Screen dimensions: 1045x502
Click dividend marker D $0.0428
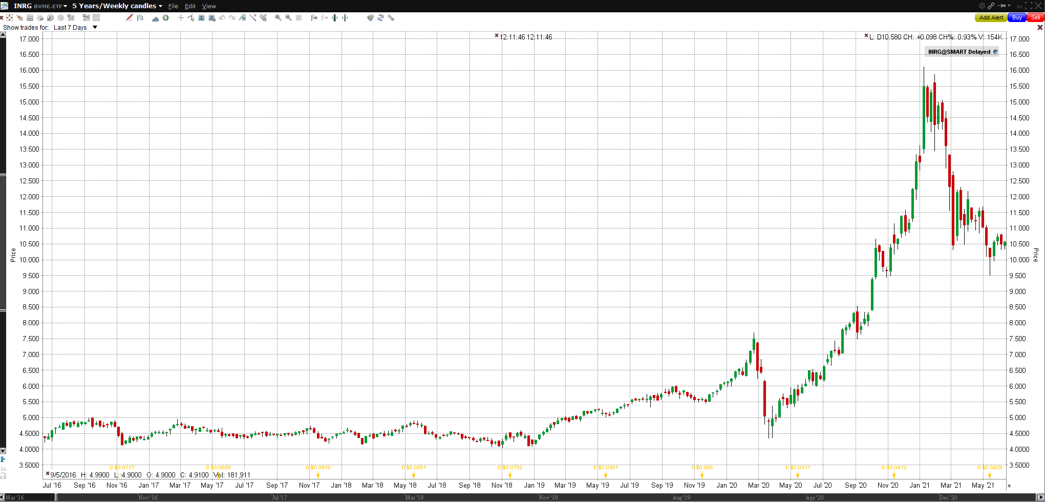[x=990, y=468]
